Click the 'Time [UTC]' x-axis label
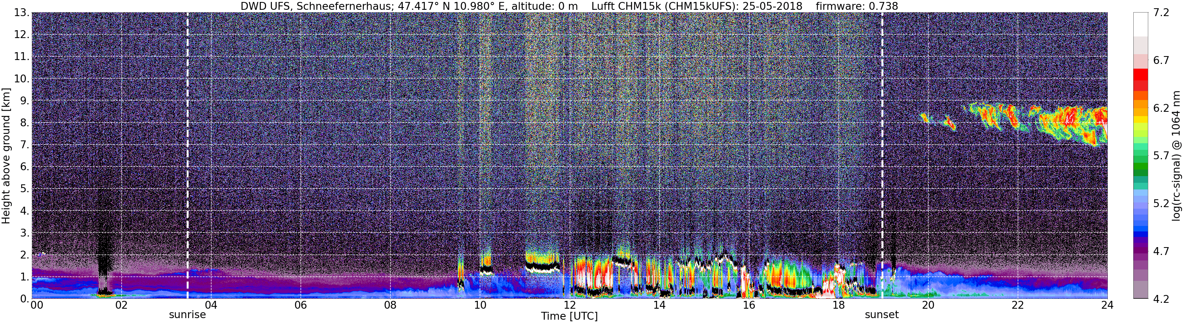Screen dimensions: 1184x324 [x=569, y=316]
